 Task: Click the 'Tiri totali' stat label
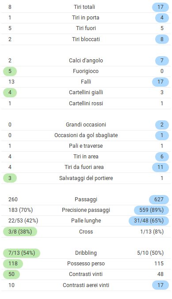pos(84,7)
